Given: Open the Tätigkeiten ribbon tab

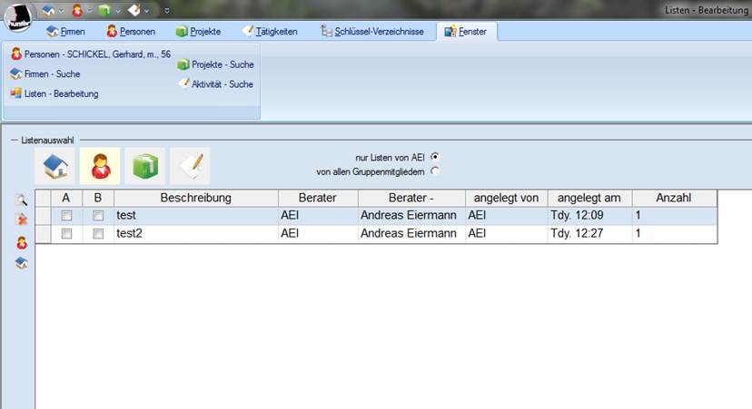Looking at the screenshot, I should 270,32.
